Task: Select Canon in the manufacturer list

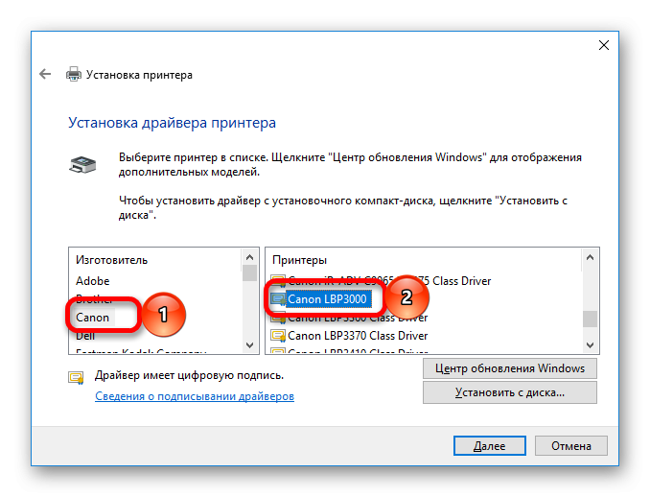Action: [x=93, y=317]
